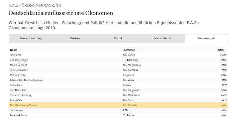Sort table by Name column header

(13, 50)
